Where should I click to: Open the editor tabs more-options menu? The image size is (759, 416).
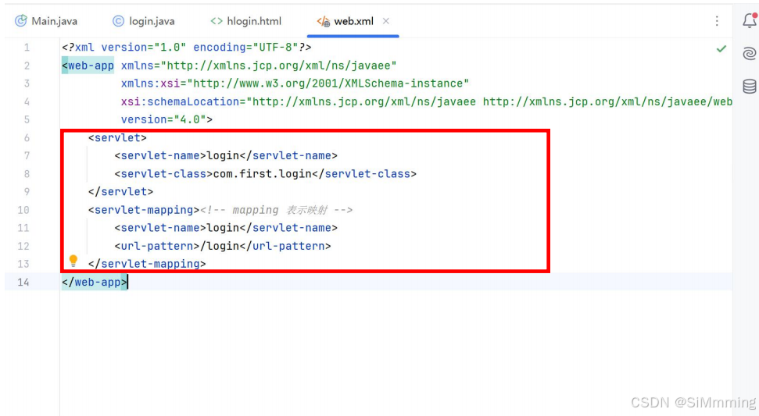[x=717, y=21]
